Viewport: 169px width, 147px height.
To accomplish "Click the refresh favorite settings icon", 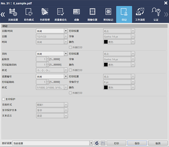I will click(97, 143).
